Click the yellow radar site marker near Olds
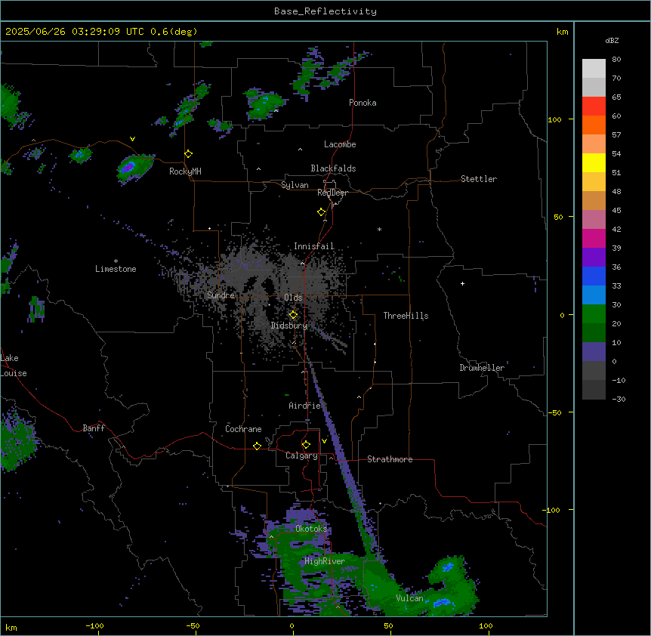This screenshot has width=651, height=636. [293, 315]
